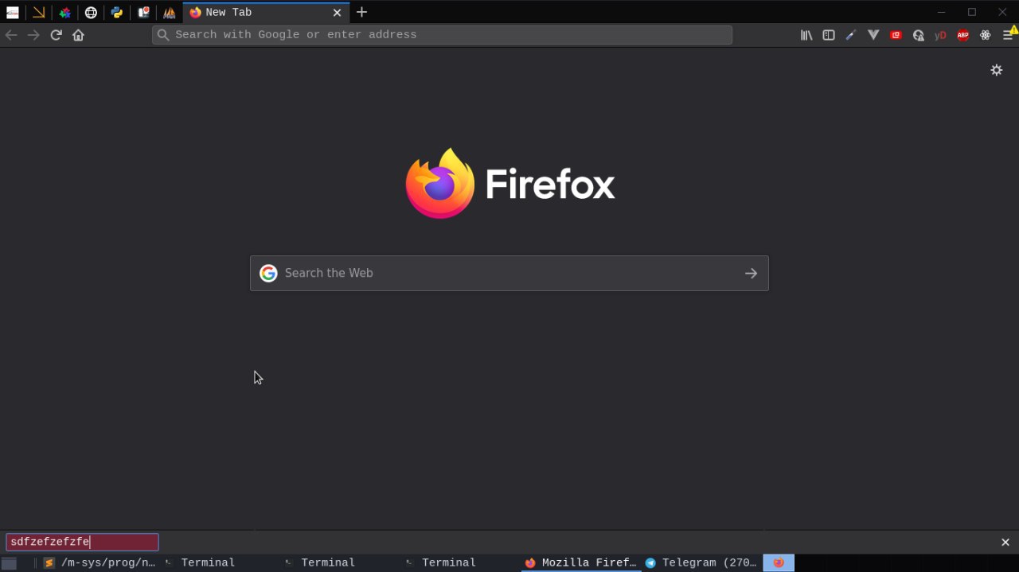Switch to the pinned tab with red notification badge
Image resolution: width=1019 pixels, height=572 pixels.
[143, 12]
